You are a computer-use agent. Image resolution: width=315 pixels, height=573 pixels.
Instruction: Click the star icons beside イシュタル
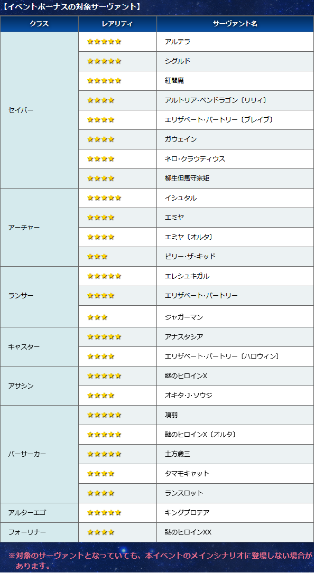coord(104,198)
